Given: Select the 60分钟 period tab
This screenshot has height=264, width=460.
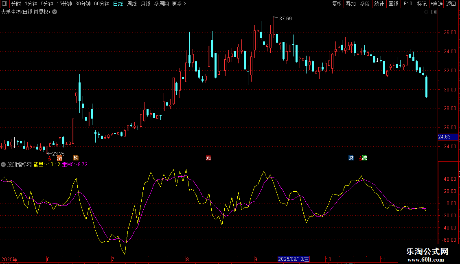Looking at the screenshot, I should click(x=102, y=4).
